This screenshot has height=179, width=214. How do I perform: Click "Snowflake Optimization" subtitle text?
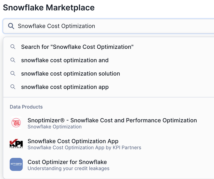tap(55, 127)
